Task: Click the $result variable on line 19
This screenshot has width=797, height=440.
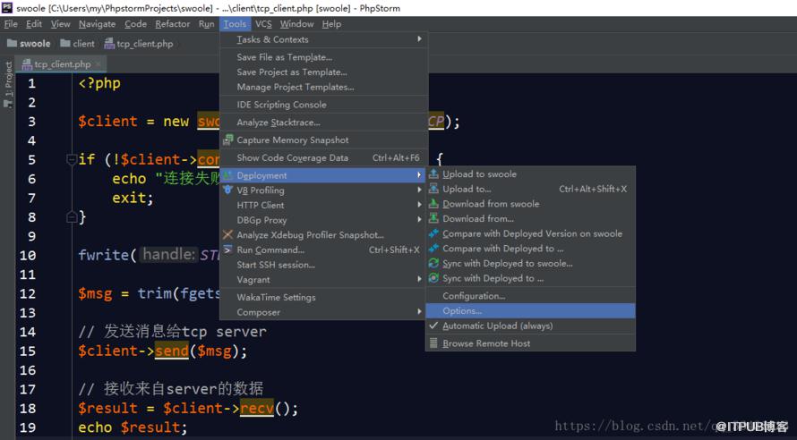Action: 150,427
